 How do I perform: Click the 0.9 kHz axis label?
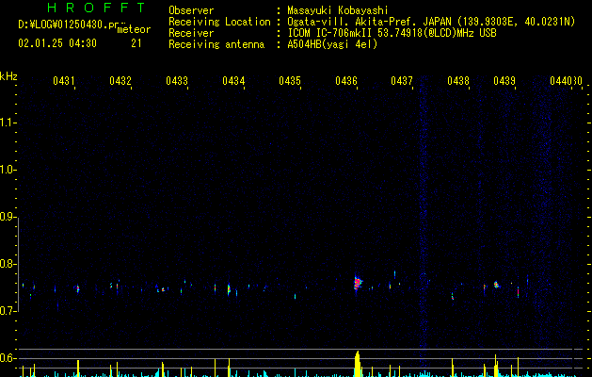click(x=8, y=217)
